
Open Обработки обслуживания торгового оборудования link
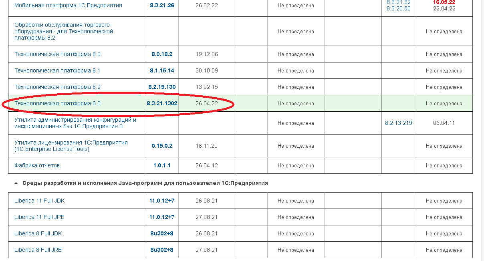click(x=64, y=31)
